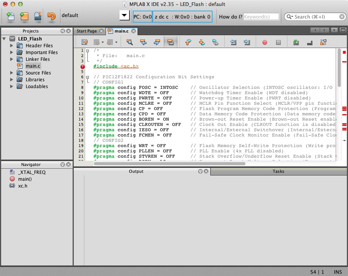Toggle the code fold at line 6
The image size is (348, 276).
coord(88,77)
